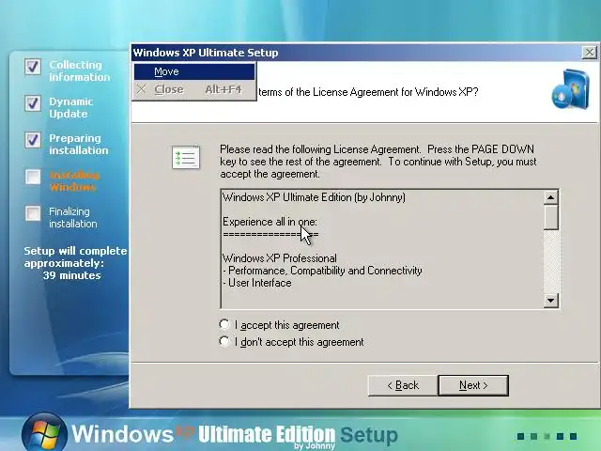
Task: Click the Preparing installation checkbox
Action: (33, 140)
